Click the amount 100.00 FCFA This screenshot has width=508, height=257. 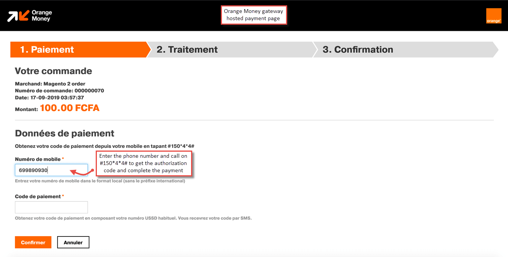[x=70, y=108]
